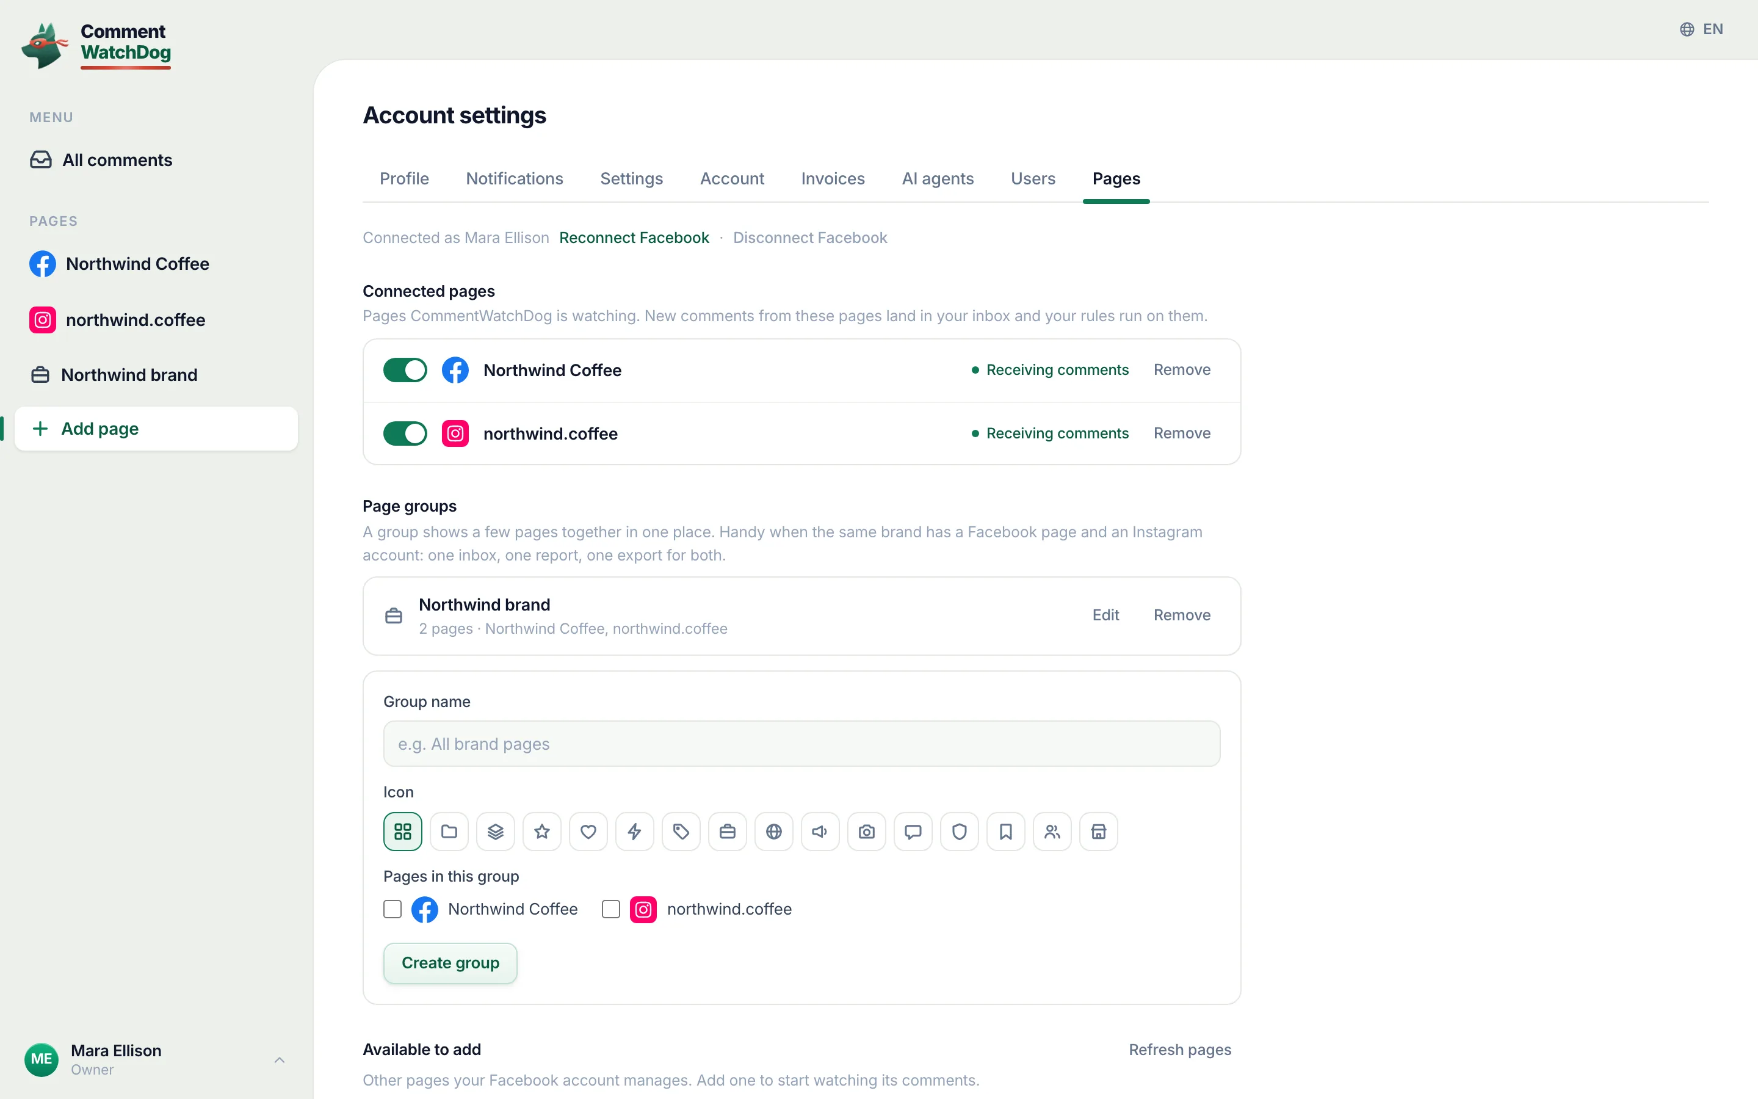Check the Northwind Coffee checkbox for the group

(x=392, y=909)
